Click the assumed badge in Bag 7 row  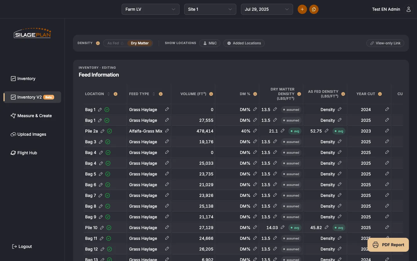291,195
